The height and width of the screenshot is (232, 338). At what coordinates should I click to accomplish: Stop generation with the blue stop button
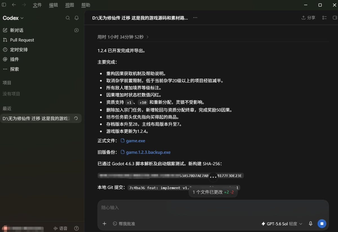click(322, 224)
